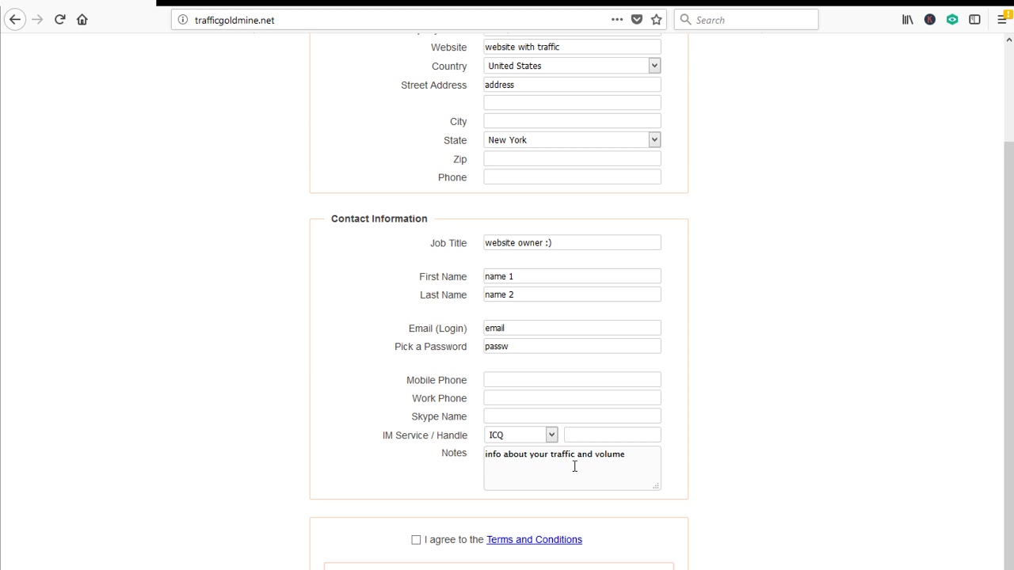Click the browser Back arrow button
The image size is (1014, 570).
(x=15, y=20)
